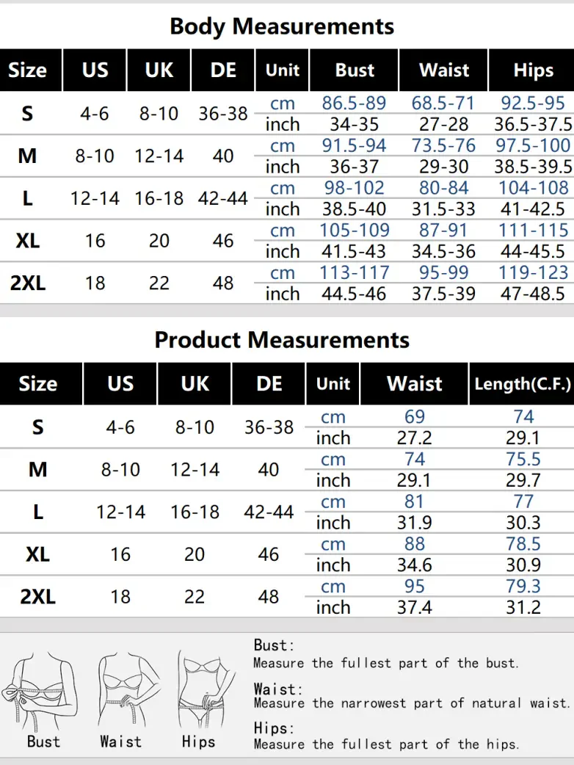Click the Bust column header in Body Measurements

click(354, 70)
